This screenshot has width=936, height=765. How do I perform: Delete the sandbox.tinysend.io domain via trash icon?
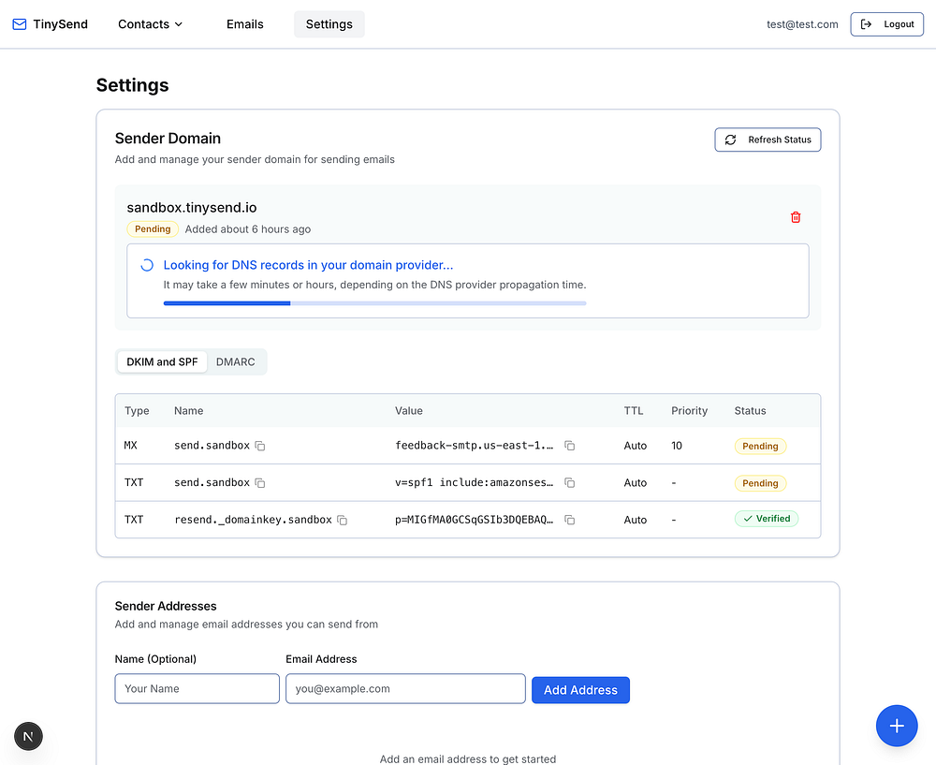click(x=796, y=217)
